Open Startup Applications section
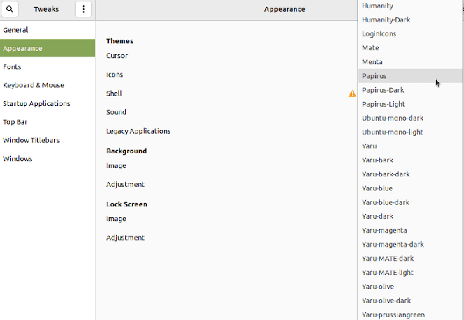Image resolution: width=464 pixels, height=320 pixels. coord(47,104)
